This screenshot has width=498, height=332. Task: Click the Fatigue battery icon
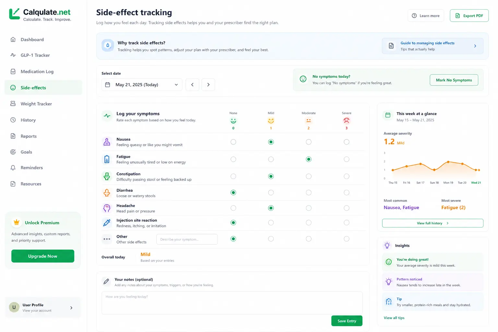click(x=107, y=159)
